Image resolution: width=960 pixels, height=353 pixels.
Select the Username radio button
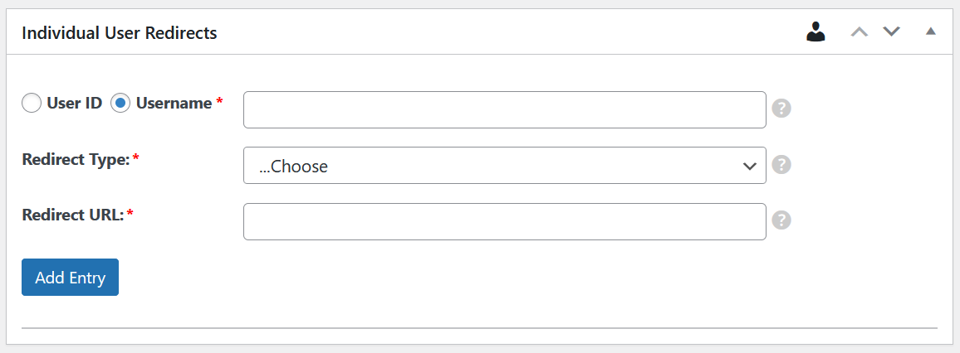(x=120, y=104)
